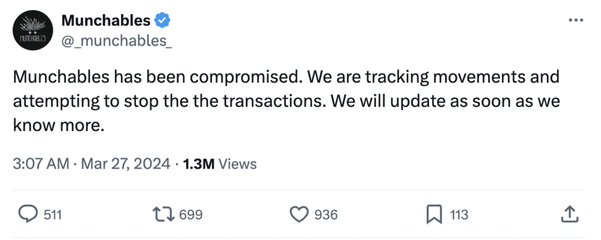The width and height of the screenshot is (601, 240).
Task: Click the Mar 27, 2024 date
Action: point(124,164)
